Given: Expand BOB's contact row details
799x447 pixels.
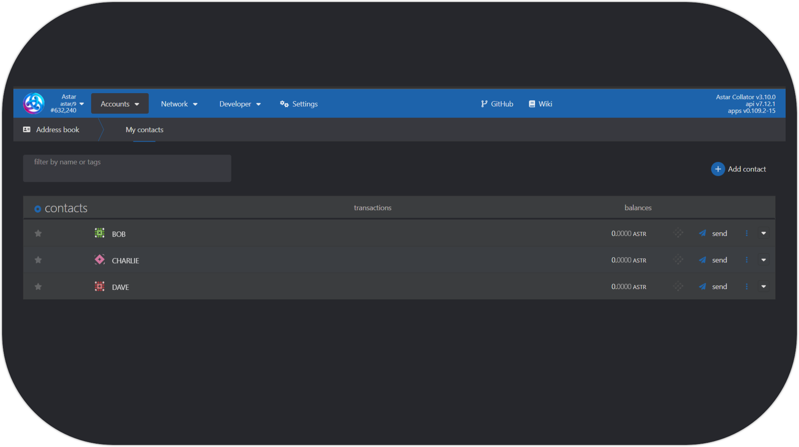Looking at the screenshot, I should [763, 234].
